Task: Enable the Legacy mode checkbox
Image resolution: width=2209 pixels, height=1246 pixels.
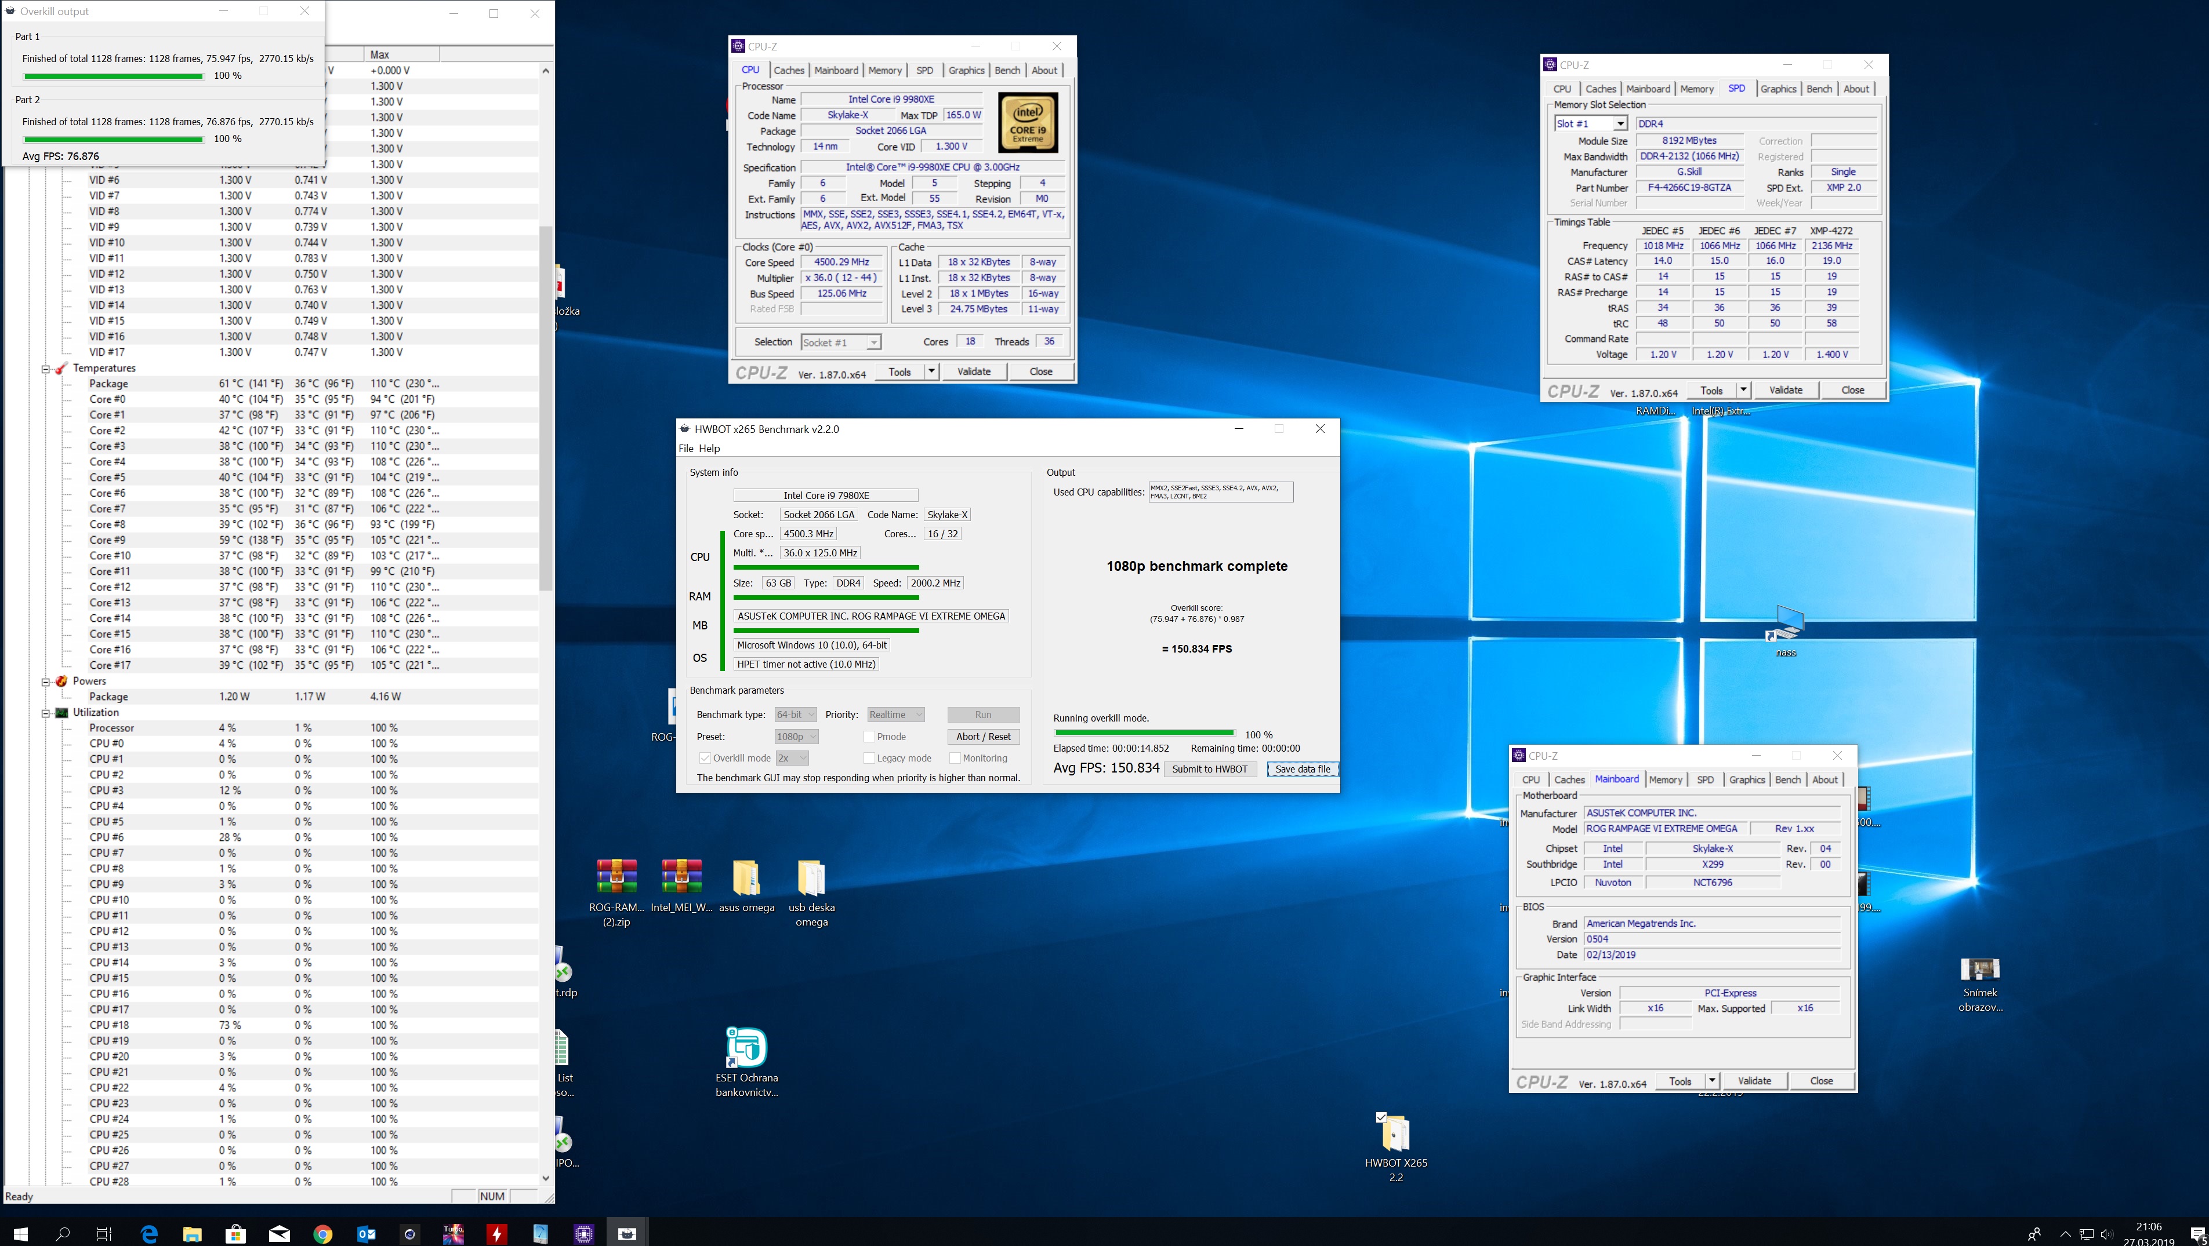Action: point(869,759)
